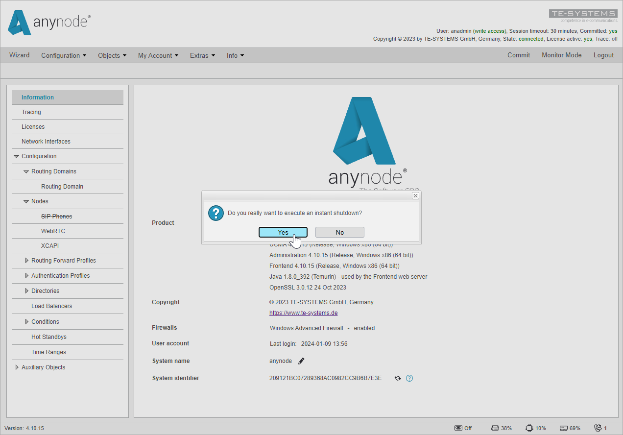Collapse the Routing Domains branch

coord(26,171)
